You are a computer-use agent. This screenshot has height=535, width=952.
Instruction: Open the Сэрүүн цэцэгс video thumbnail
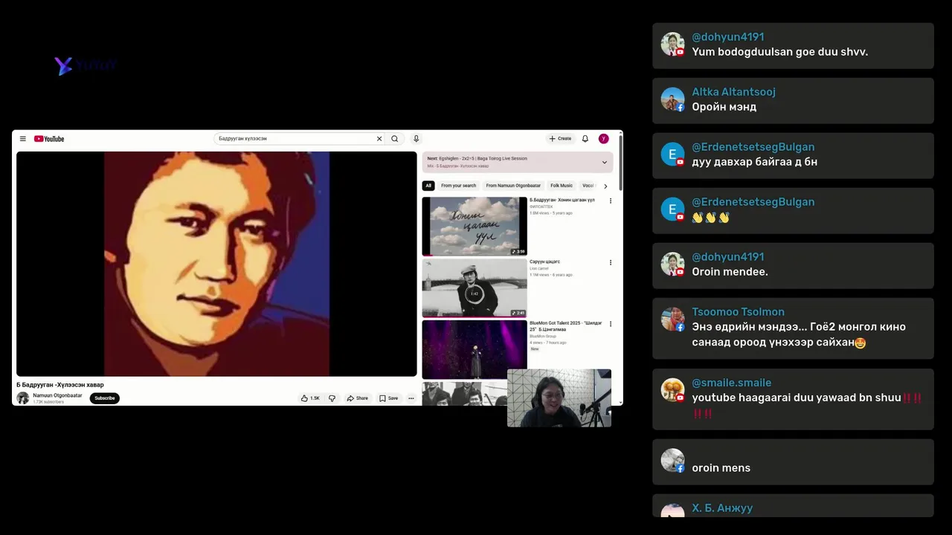pos(475,288)
